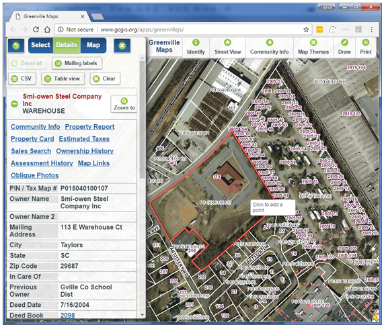384x327 pixels.
Task: Click the Zip Code value 29687
Action: tap(69, 266)
